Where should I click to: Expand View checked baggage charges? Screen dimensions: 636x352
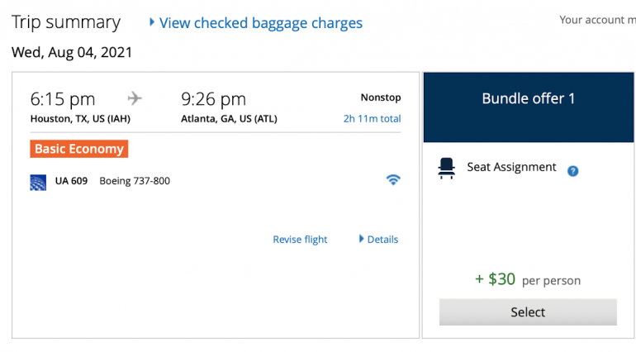point(256,23)
